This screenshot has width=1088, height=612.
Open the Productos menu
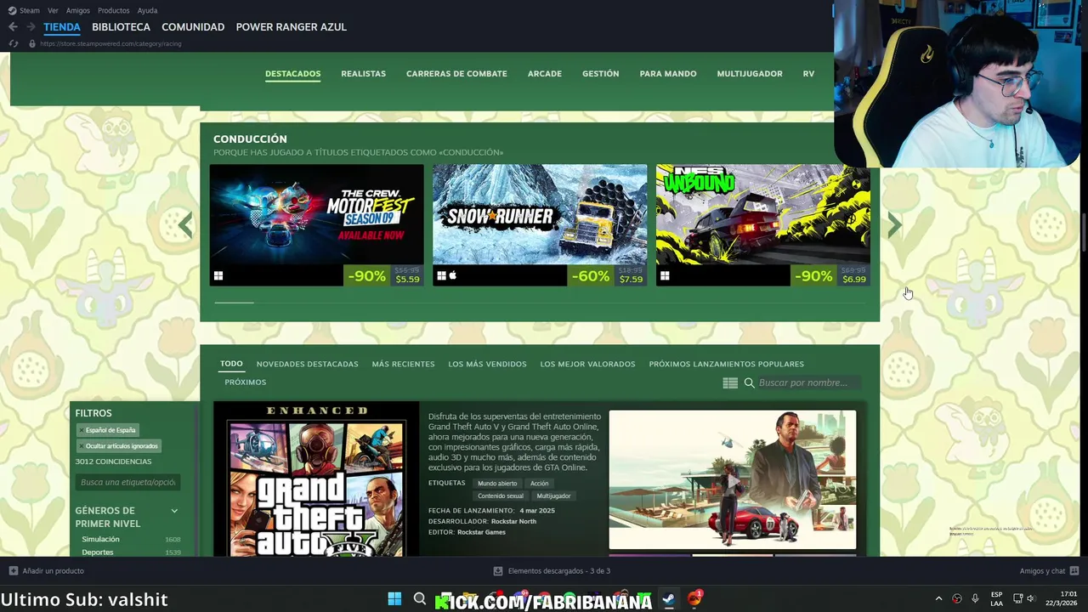coord(113,10)
